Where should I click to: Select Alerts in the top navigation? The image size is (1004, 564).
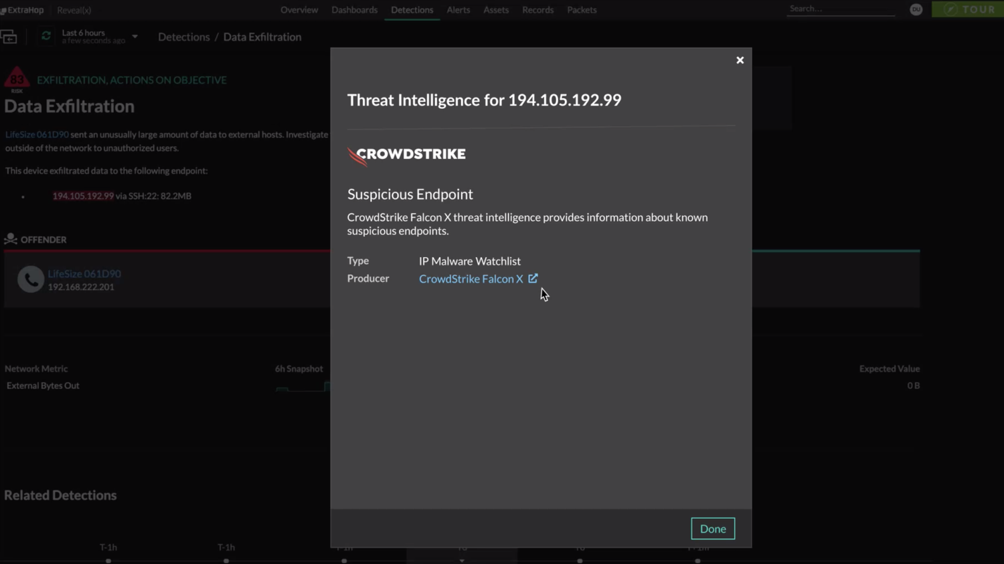458,9
